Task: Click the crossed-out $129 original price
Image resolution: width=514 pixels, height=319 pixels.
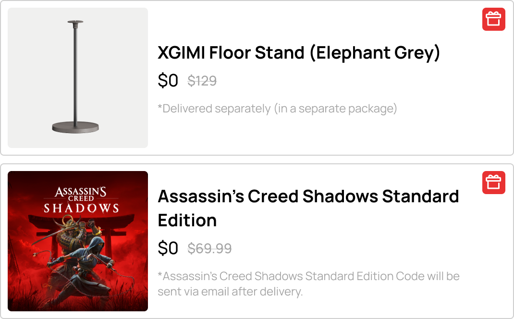Action: 202,81
